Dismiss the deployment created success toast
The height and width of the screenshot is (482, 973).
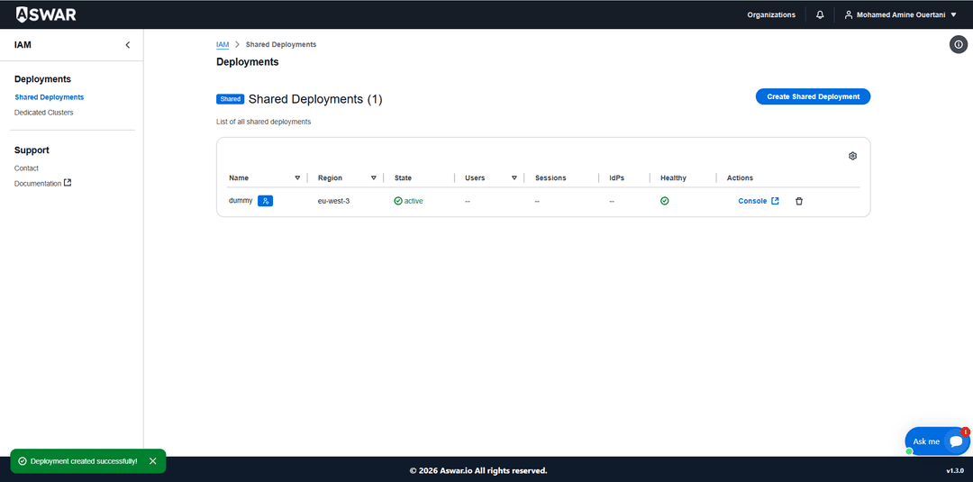(x=152, y=460)
